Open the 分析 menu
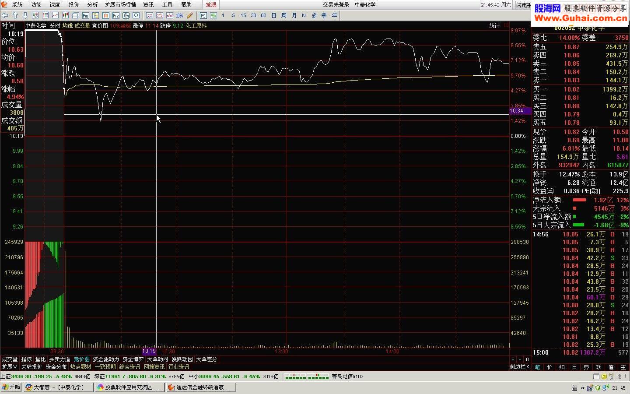 [93, 4]
